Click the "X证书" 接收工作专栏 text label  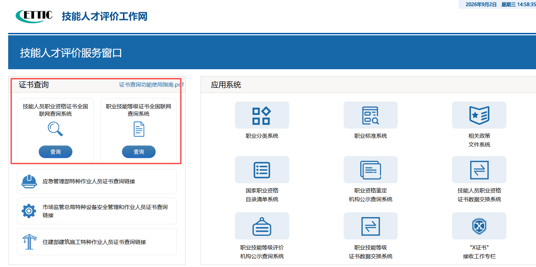(479, 252)
